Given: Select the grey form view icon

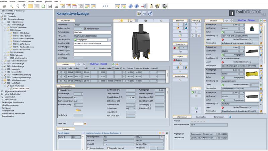Looking at the screenshot, I should 37,6.
